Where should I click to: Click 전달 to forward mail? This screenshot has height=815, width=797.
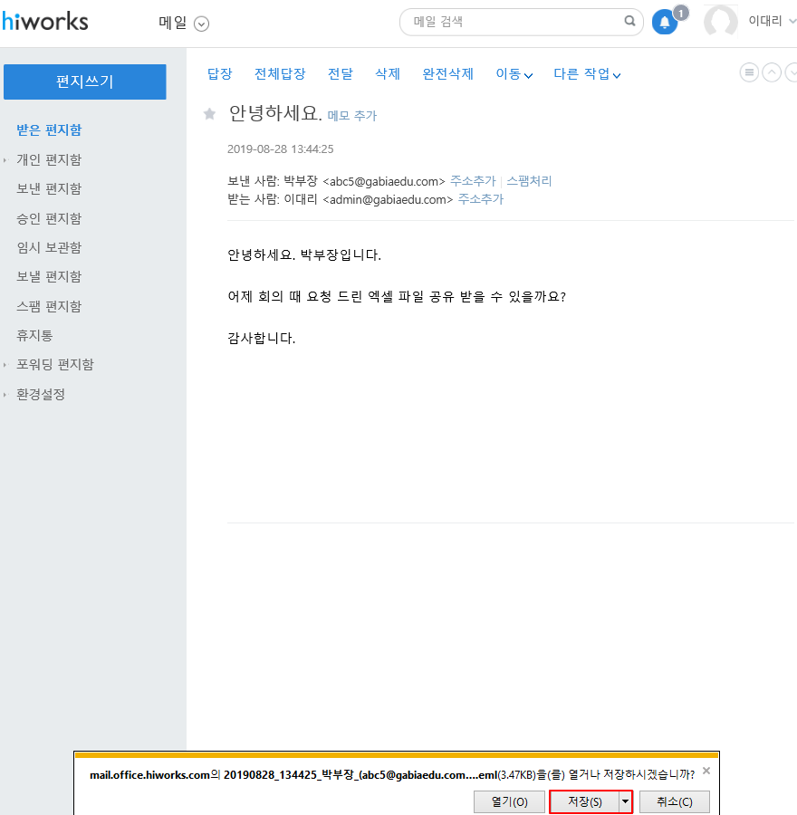(340, 74)
